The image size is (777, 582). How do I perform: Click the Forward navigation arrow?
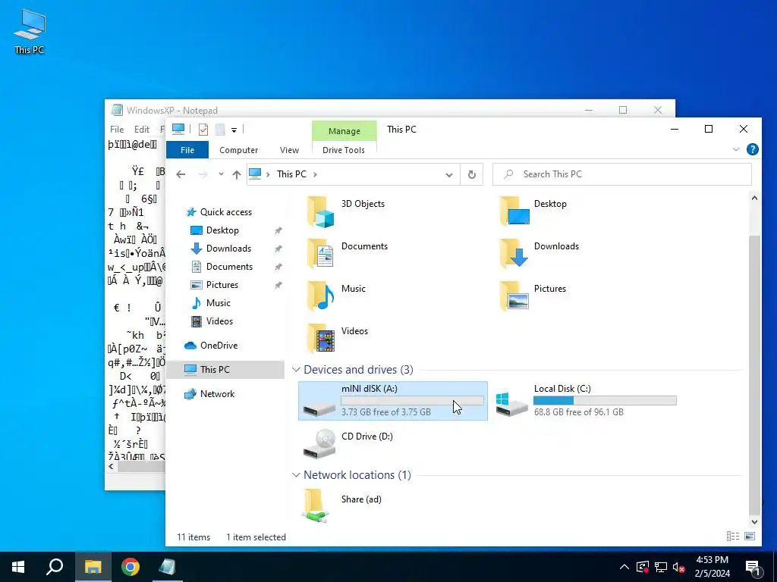pos(203,174)
